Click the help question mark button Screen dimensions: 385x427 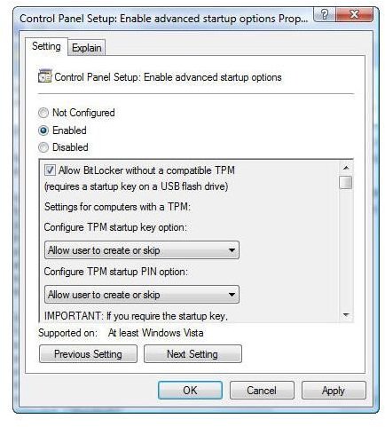[x=325, y=14]
